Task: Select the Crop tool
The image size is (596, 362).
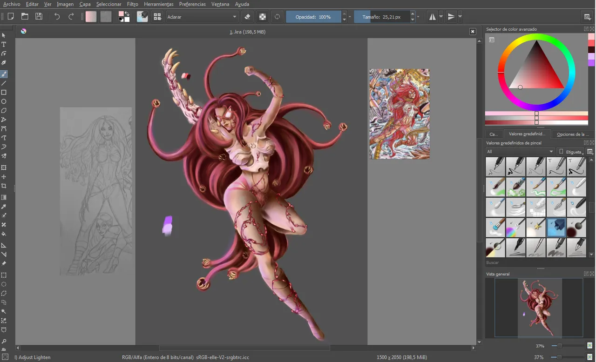Action: [x=4, y=186]
